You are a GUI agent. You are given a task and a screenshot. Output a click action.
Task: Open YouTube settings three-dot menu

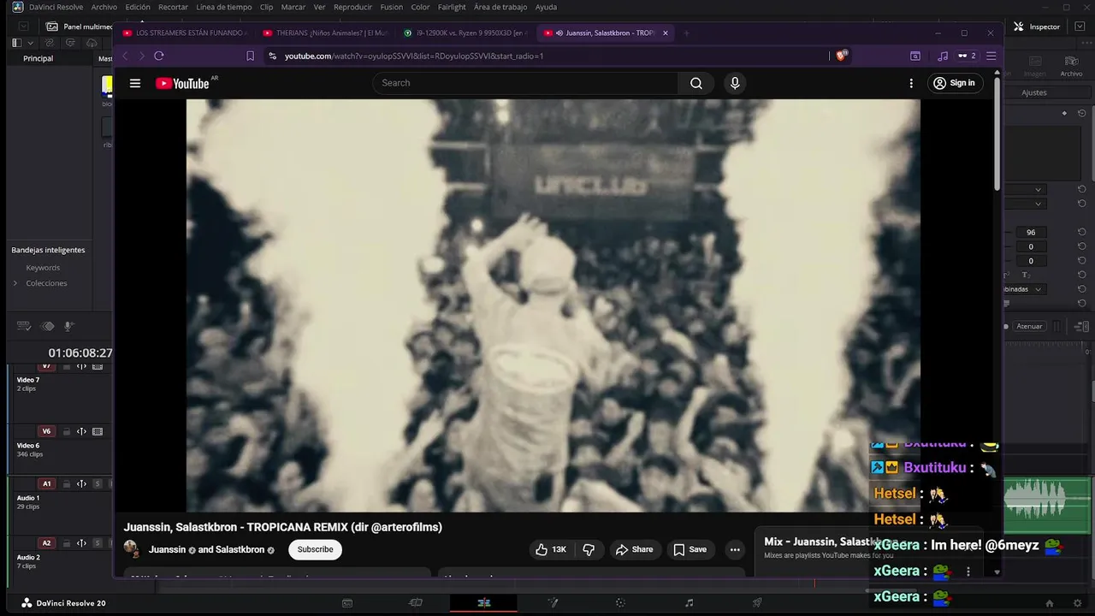coord(911,83)
